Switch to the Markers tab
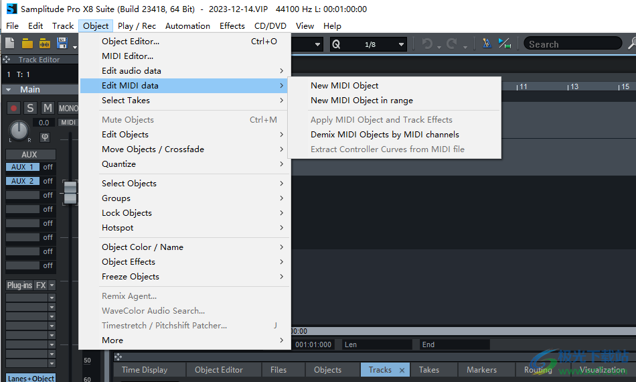This screenshot has width=636, height=382. click(x=481, y=370)
